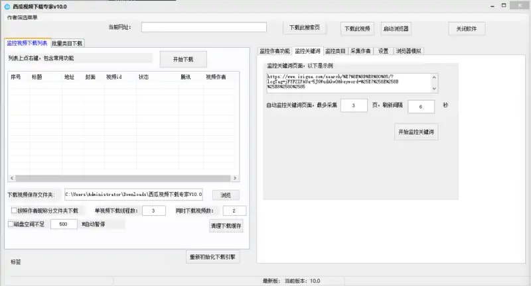531x286 pixels.
Task: Maximize the application window
Action: click(x=504, y=5)
